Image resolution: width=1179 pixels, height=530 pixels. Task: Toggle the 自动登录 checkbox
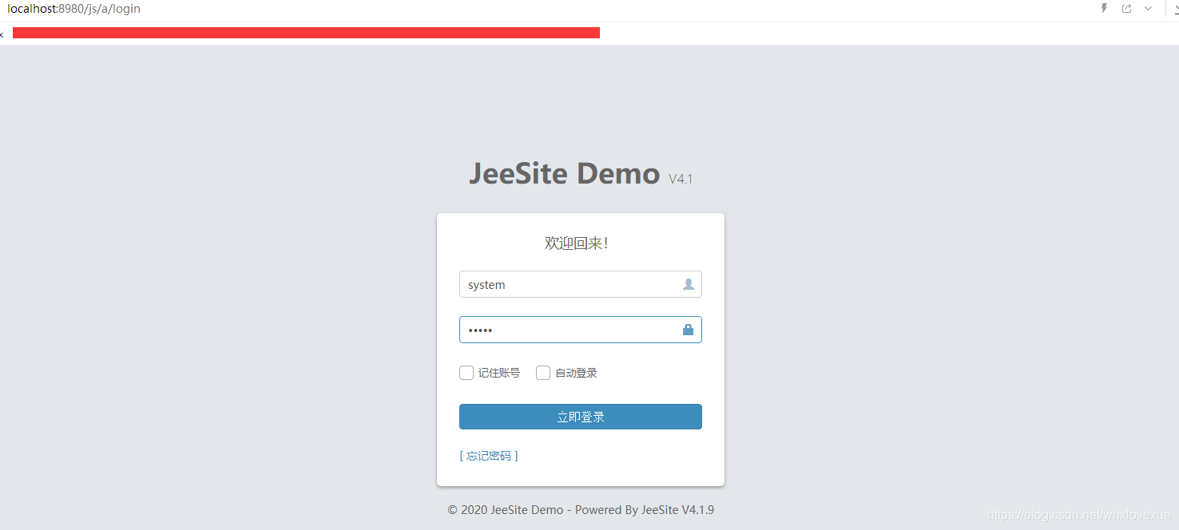543,373
